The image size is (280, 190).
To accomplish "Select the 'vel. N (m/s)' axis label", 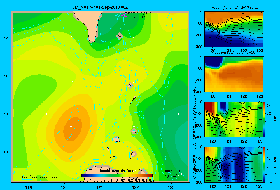I will tap(275, 120).
